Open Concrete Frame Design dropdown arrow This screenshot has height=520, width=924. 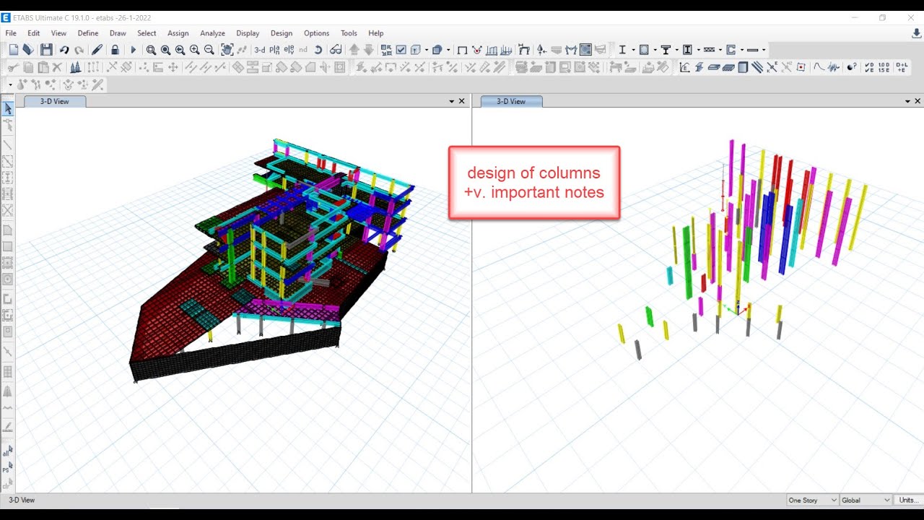click(655, 50)
